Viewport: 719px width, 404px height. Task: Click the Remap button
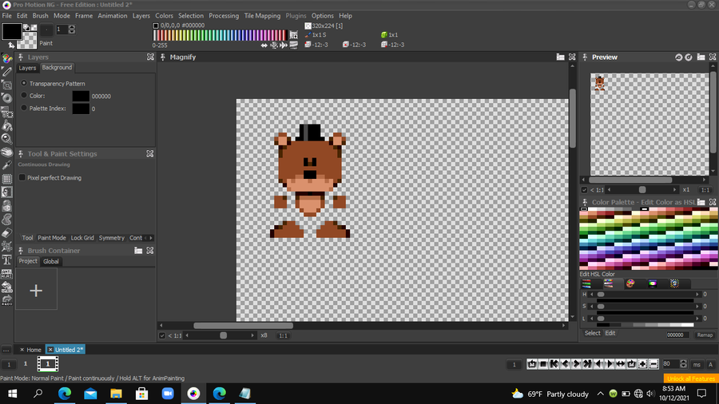coord(705,335)
